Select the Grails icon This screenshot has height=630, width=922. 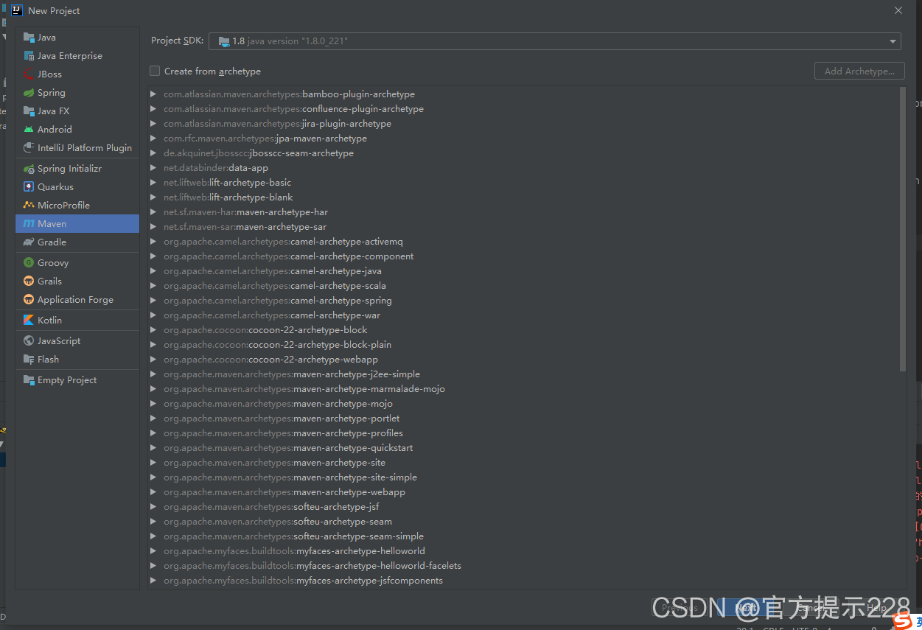pos(29,281)
